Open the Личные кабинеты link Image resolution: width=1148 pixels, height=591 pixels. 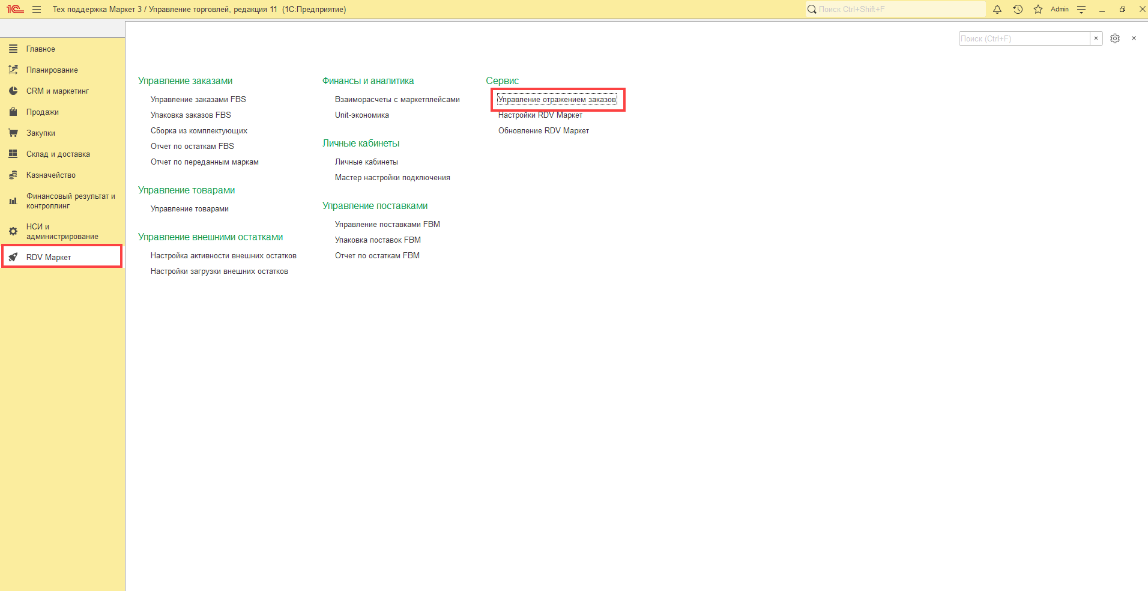(366, 162)
